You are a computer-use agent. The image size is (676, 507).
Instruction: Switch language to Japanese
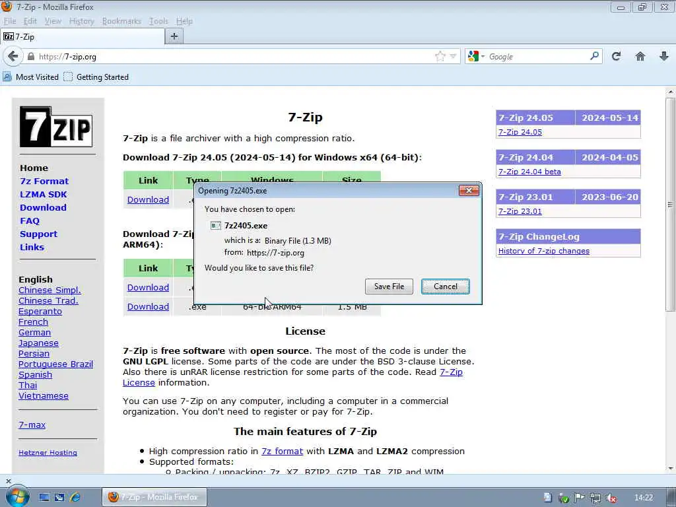pyautogui.click(x=38, y=343)
